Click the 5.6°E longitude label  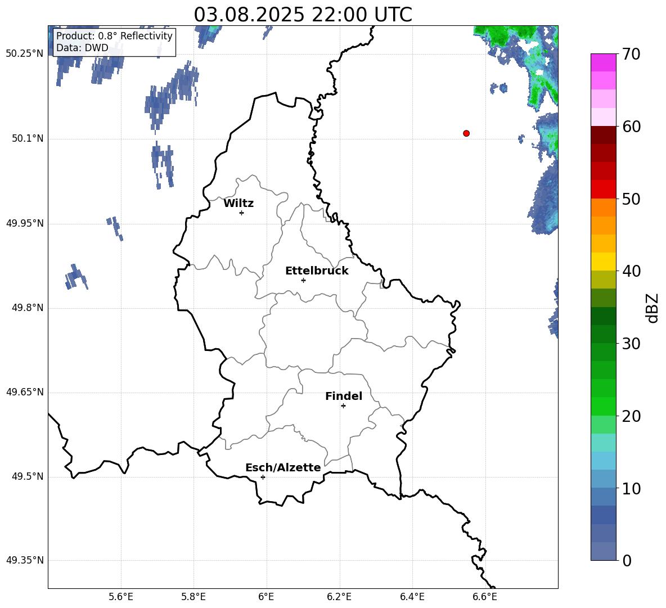pyautogui.click(x=121, y=597)
